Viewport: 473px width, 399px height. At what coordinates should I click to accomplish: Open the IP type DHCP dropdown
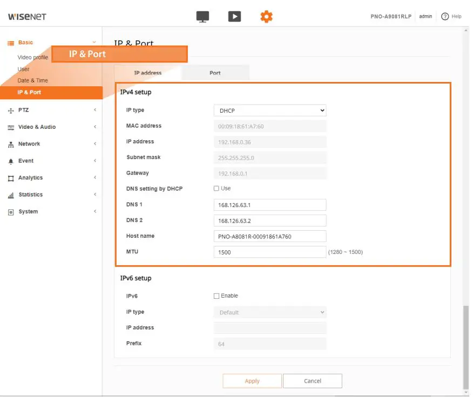click(269, 110)
